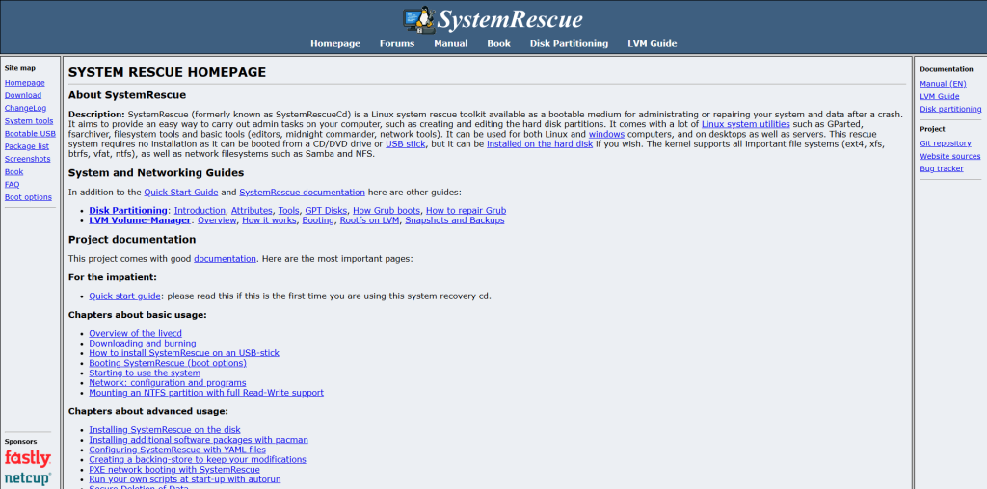Viewport: 987px width, 489px height.
Task: Open Configuring SystemRescue with YAML files
Action: 177,450
